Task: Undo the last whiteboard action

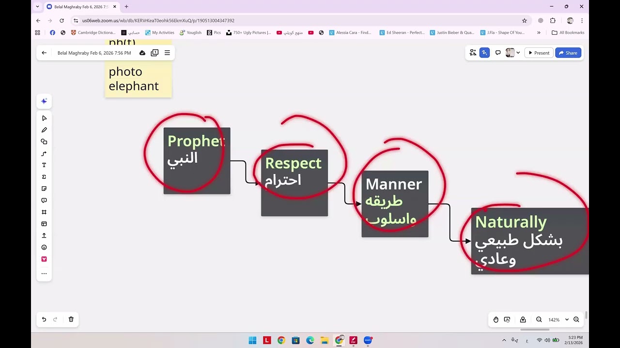Action: point(44,319)
